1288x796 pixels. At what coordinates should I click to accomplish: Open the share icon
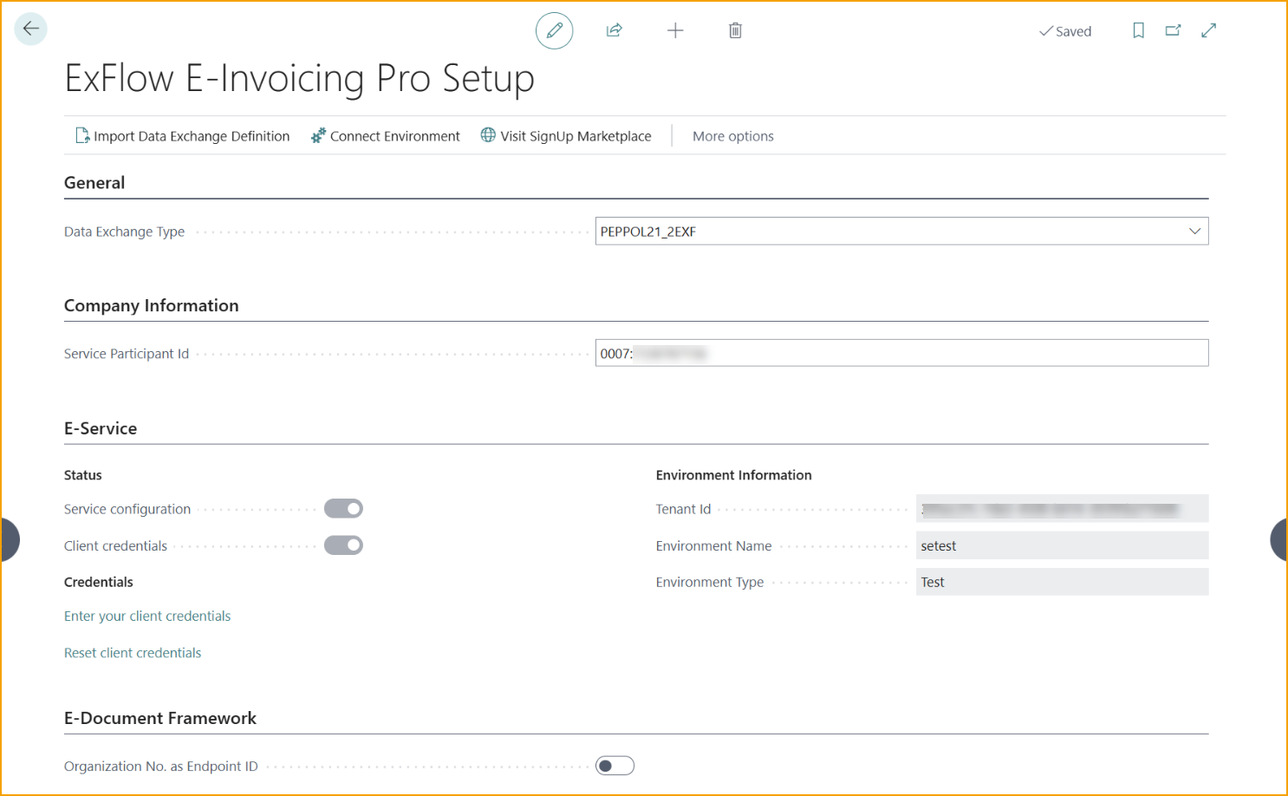(x=615, y=30)
